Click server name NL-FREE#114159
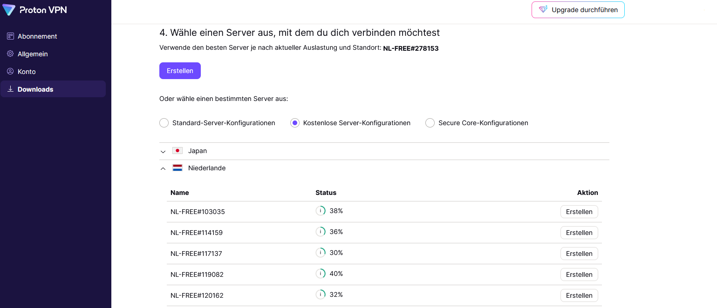This screenshot has width=717, height=308. click(x=197, y=233)
